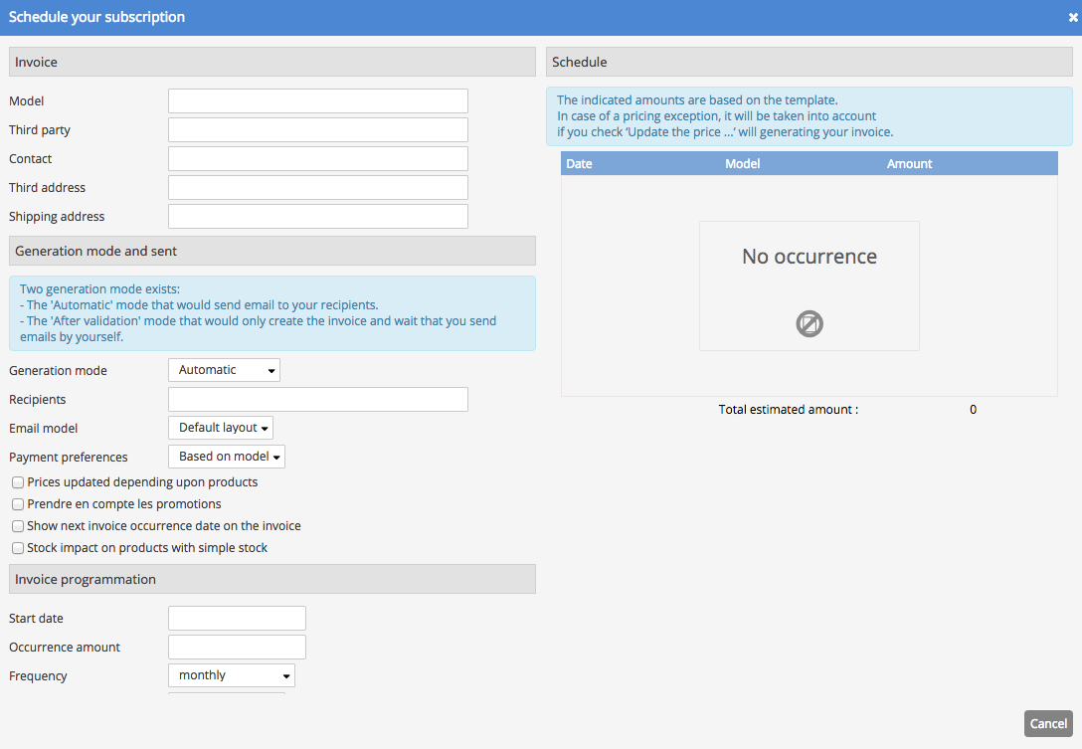The height and width of the screenshot is (749, 1082).
Task: Click the Invoice programmation section header
Action: [x=272, y=579]
